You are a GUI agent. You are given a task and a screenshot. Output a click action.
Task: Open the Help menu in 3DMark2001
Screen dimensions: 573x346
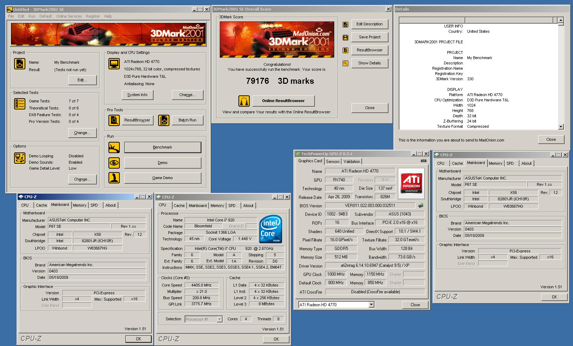(x=108, y=16)
